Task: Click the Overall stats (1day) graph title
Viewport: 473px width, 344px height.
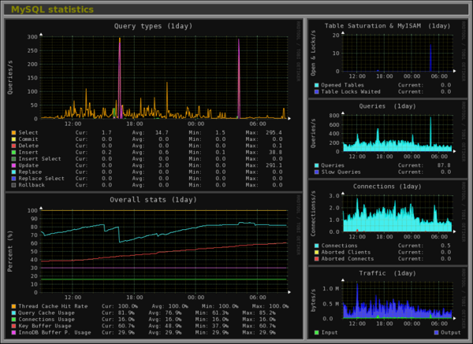Action: tap(153, 200)
